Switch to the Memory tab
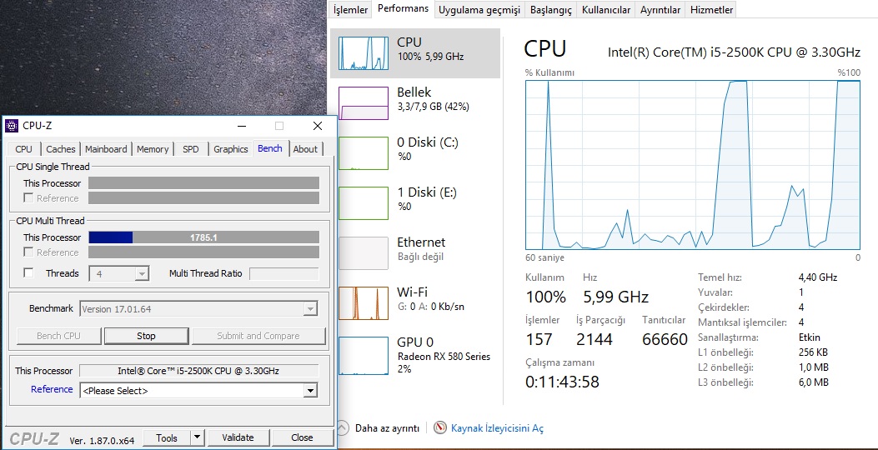 point(153,149)
